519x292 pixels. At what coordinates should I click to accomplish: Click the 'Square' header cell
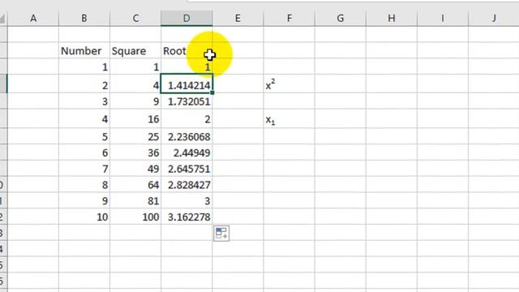[135, 50]
